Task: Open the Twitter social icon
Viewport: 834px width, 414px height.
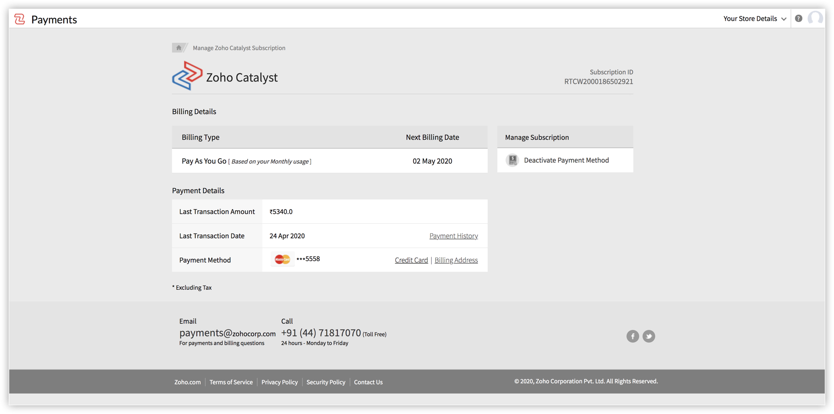Action: click(648, 336)
